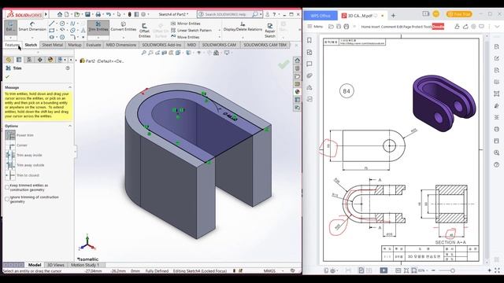Click green OK checkmark in Trim panel
The image size is (504, 283).
pyautogui.click(x=7, y=77)
